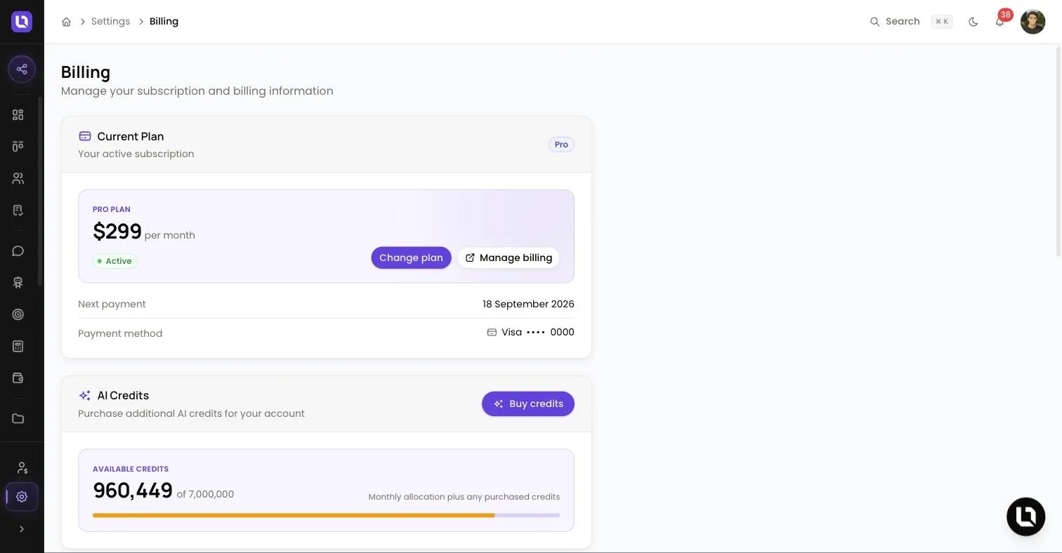Open the kanban board icon in sidebar
This screenshot has height=553, width=1062.
[18, 146]
